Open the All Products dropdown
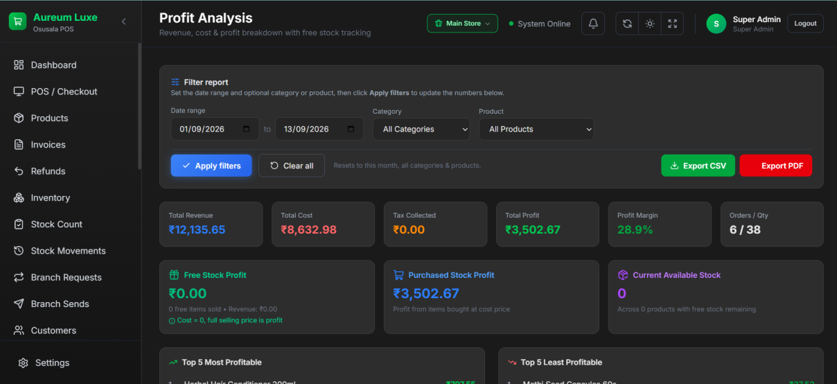The image size is (837, 384). (x=536, y=129)
